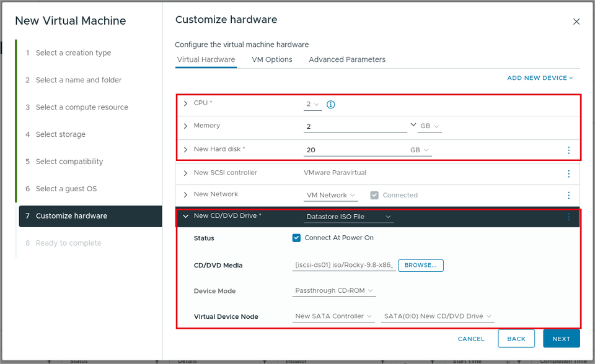Collapse the New CD/DVD Drive section
The image size is (595, 364).
point(185,216)
